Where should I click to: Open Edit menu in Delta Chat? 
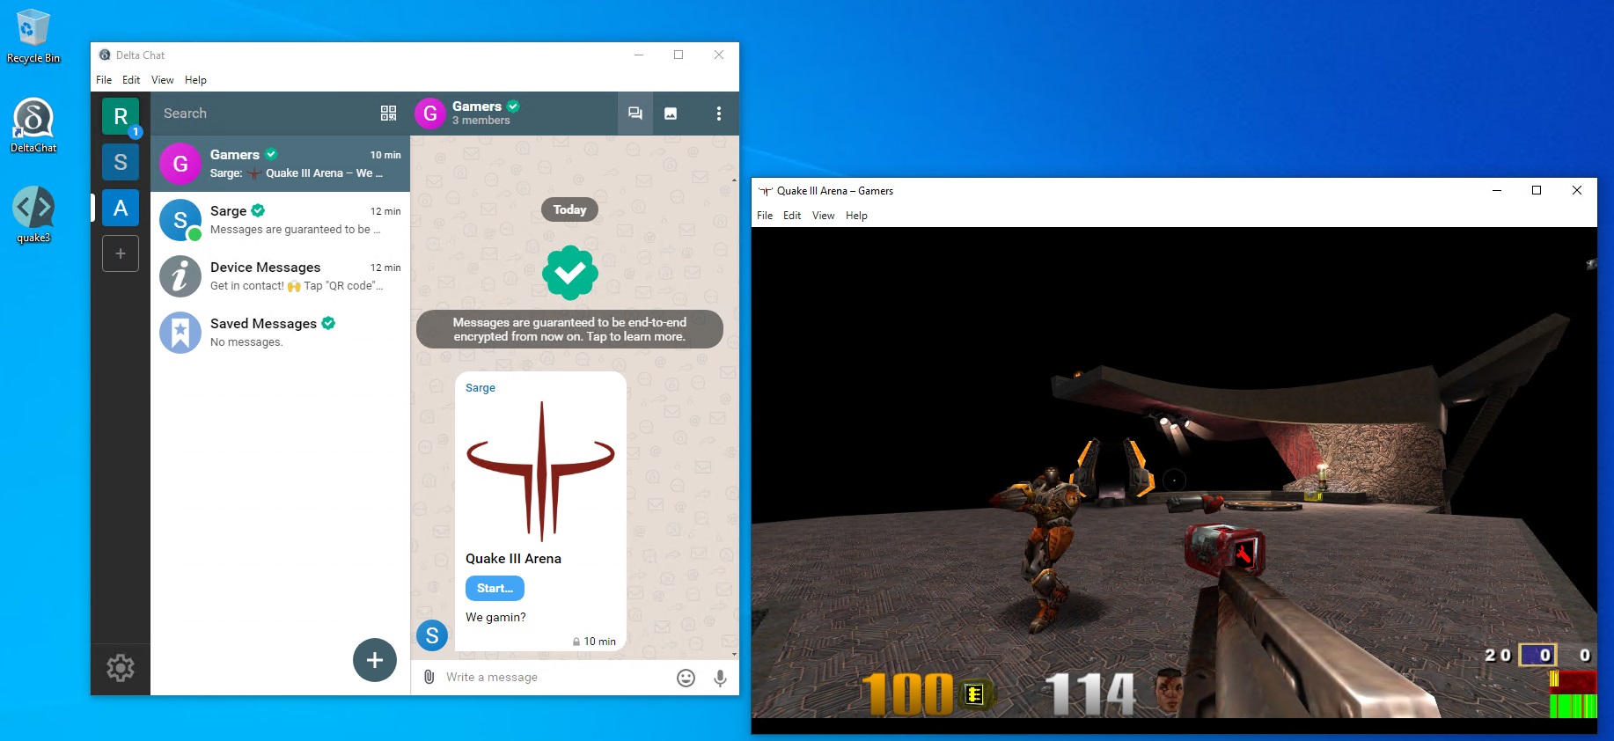point(131,80)
